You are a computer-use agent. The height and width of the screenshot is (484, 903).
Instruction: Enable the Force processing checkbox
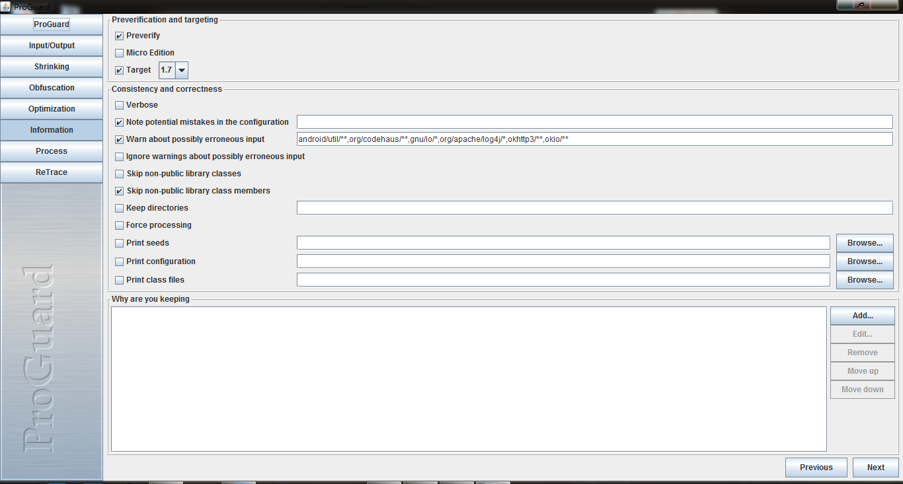point(119,225)
